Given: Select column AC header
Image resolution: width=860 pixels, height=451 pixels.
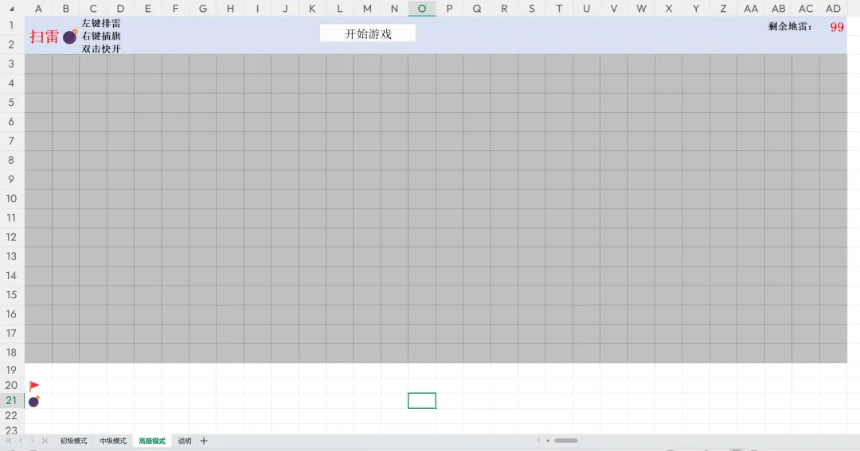Looking at the screenshot, I should (806, 8).
